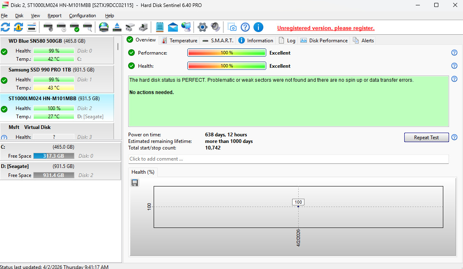Screen dimensions: 463x269
Task: Click the refresh icon with yellow warning
Action: pyautogui.click(x=18, y=27)
